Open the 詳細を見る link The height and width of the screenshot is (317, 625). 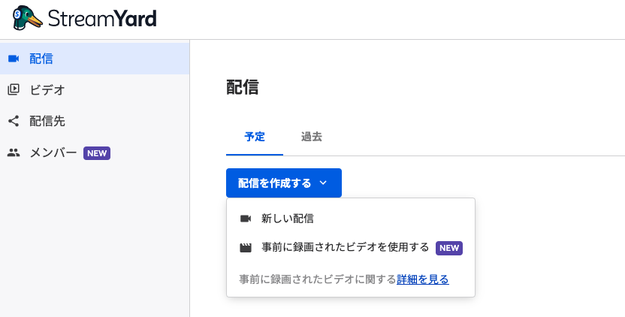pos(423,279)
